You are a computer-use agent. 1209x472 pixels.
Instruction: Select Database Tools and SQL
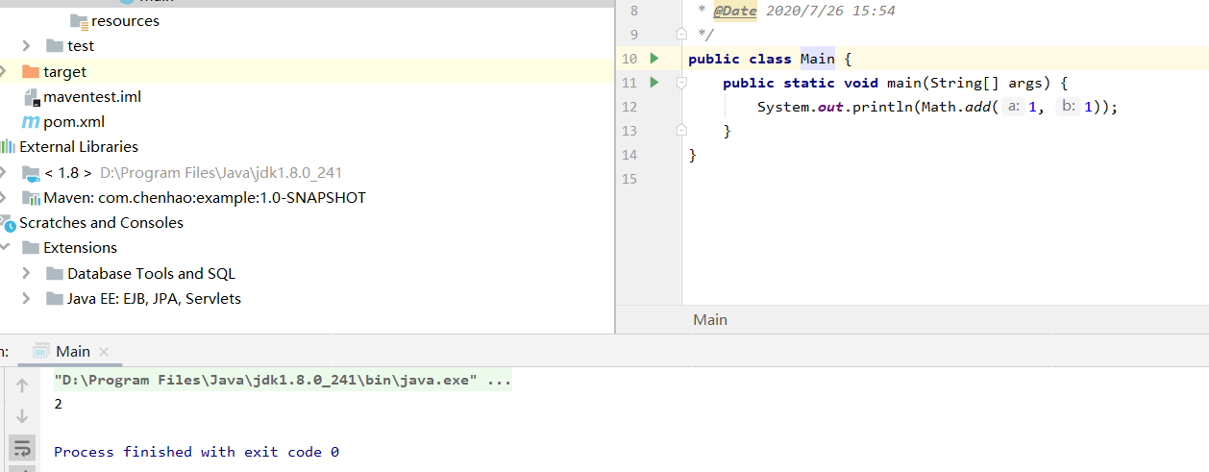(151, 274)
